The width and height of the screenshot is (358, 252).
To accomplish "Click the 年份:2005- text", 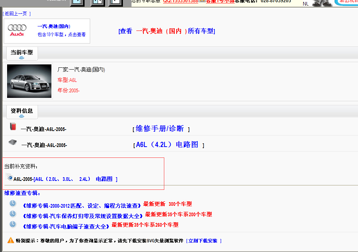I will [x=69, y=90].
